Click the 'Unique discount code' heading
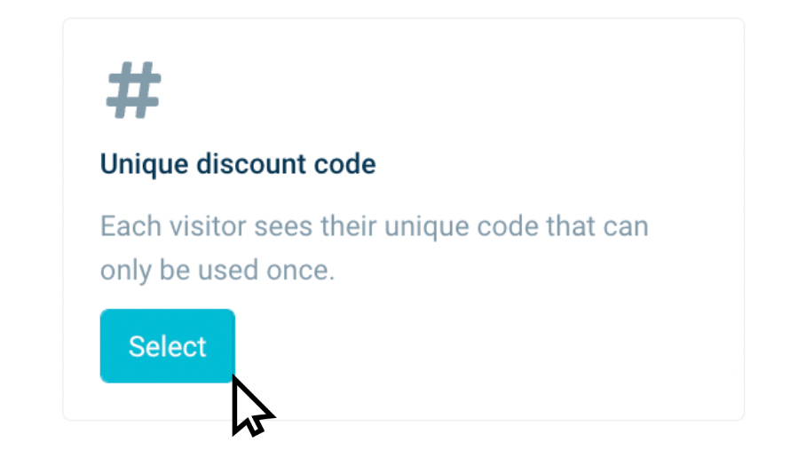806x458 pixels. (x=238, y=164)
